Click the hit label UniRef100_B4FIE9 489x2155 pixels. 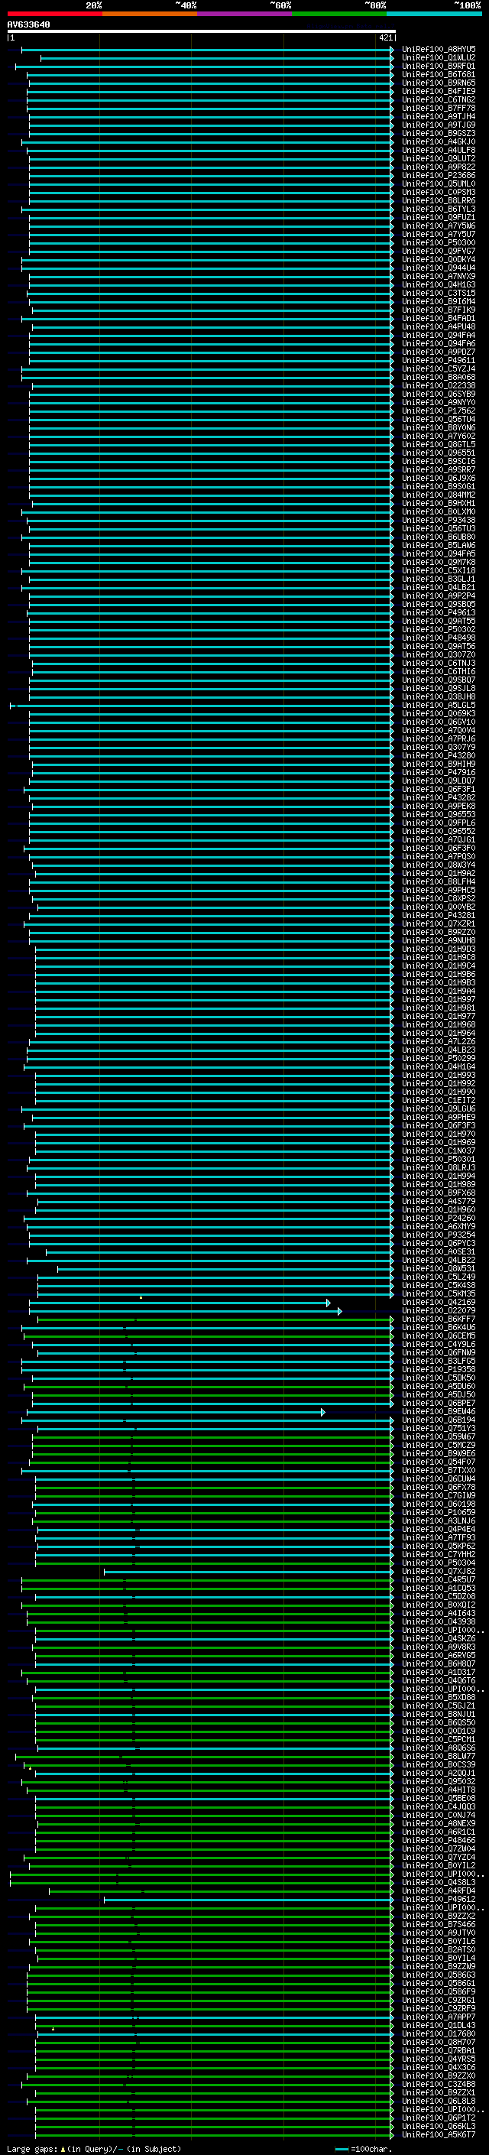point(438,91)
